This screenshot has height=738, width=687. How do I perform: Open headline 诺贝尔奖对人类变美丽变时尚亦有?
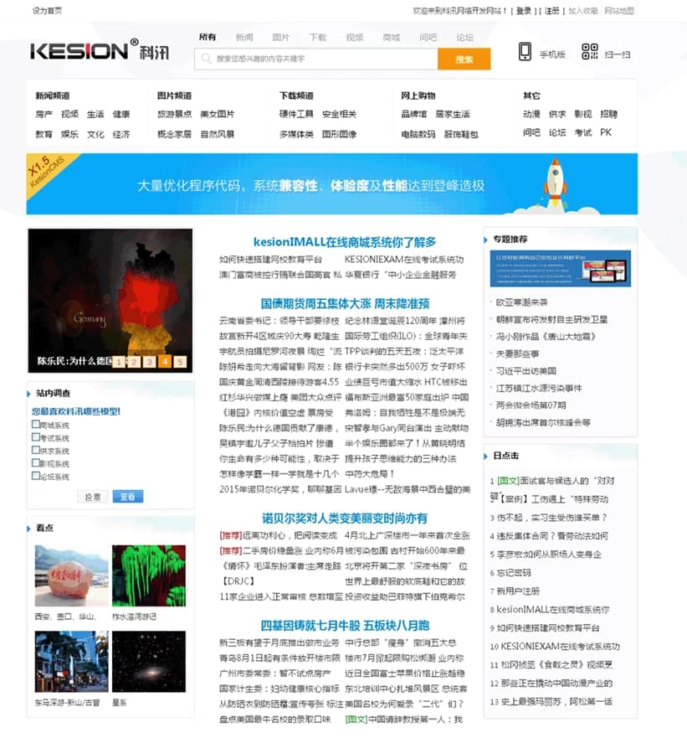[x=345, y=519]
